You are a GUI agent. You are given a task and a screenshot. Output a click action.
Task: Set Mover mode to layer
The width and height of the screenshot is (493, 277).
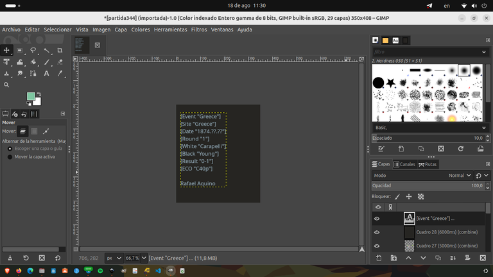[x=22, y=131]
